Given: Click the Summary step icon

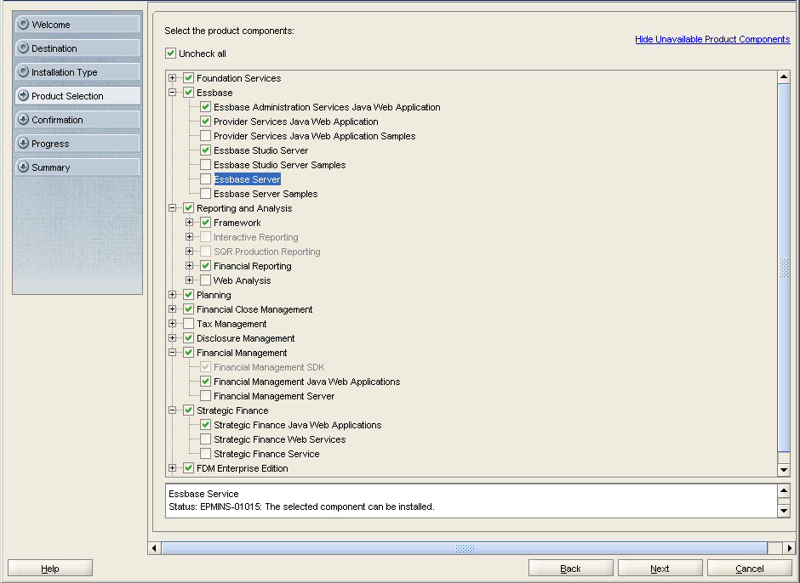Looking at the screenshot, I should pyautogui.click(x=23, y=167).
